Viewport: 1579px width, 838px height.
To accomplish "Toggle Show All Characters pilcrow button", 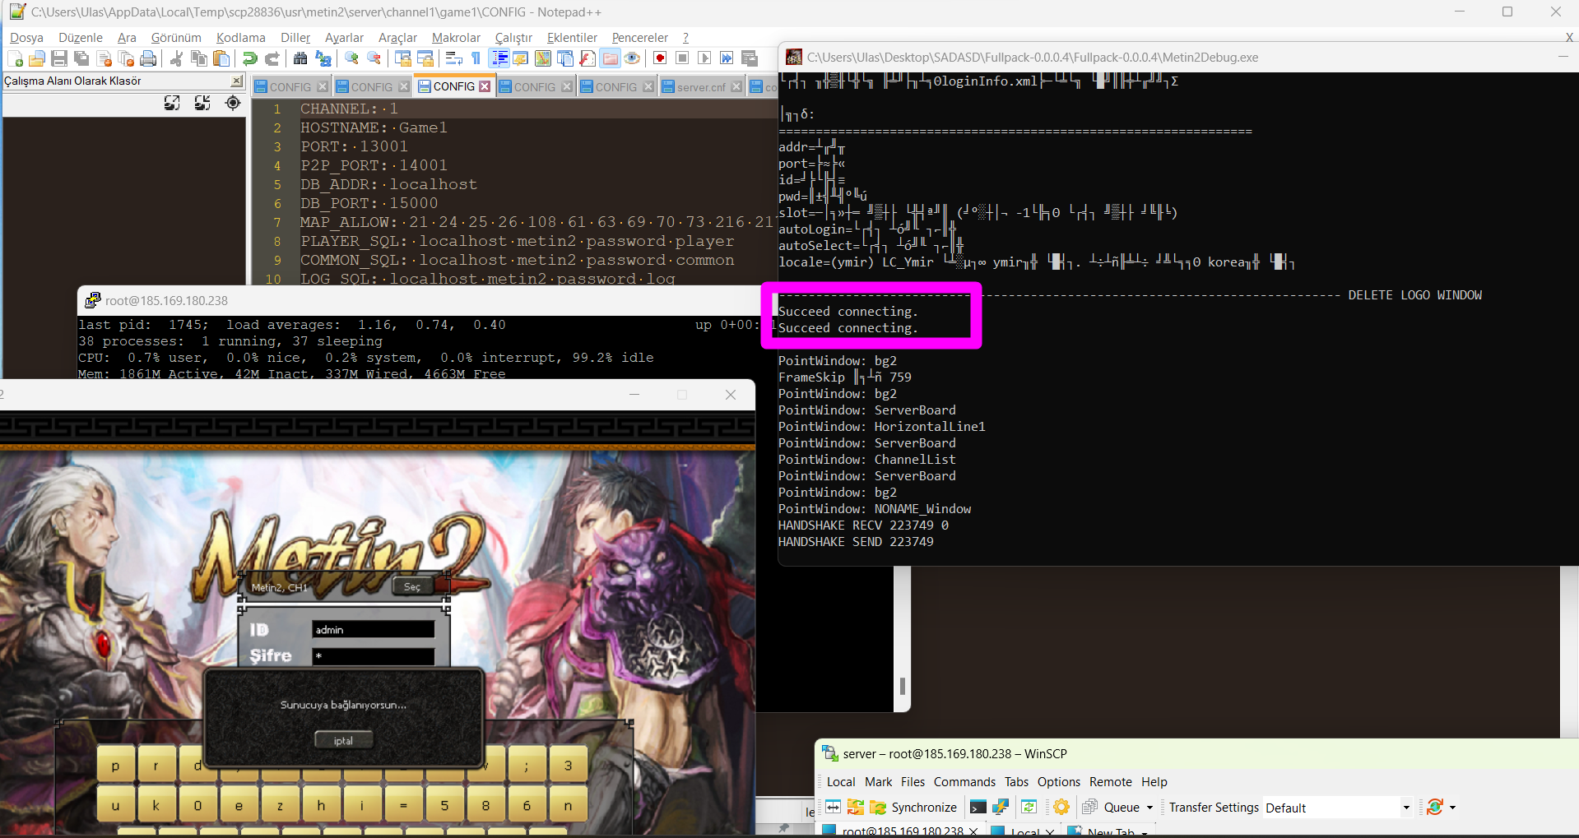I will (x=476, y=58).
